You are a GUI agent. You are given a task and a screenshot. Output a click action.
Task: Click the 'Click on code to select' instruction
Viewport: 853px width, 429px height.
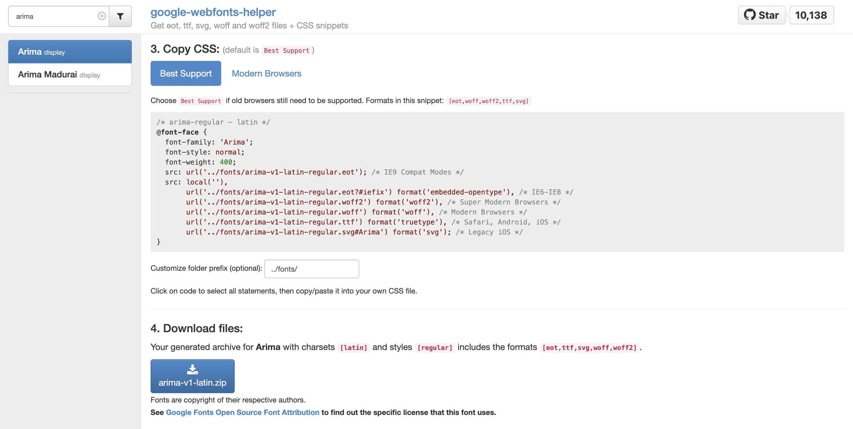283,291
